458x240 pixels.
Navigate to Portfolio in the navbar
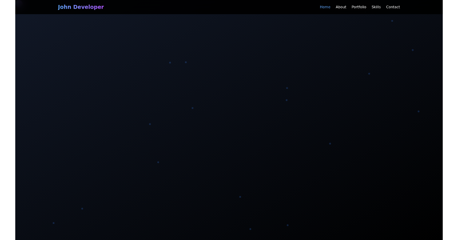tap(359, 7)
